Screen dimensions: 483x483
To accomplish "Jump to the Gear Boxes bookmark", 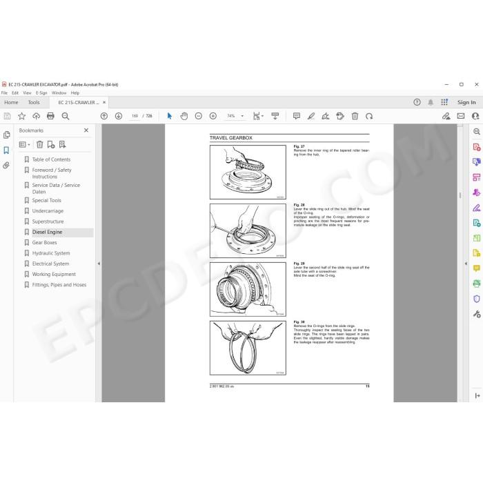I will pyautogui.click(x=44, y=242).
